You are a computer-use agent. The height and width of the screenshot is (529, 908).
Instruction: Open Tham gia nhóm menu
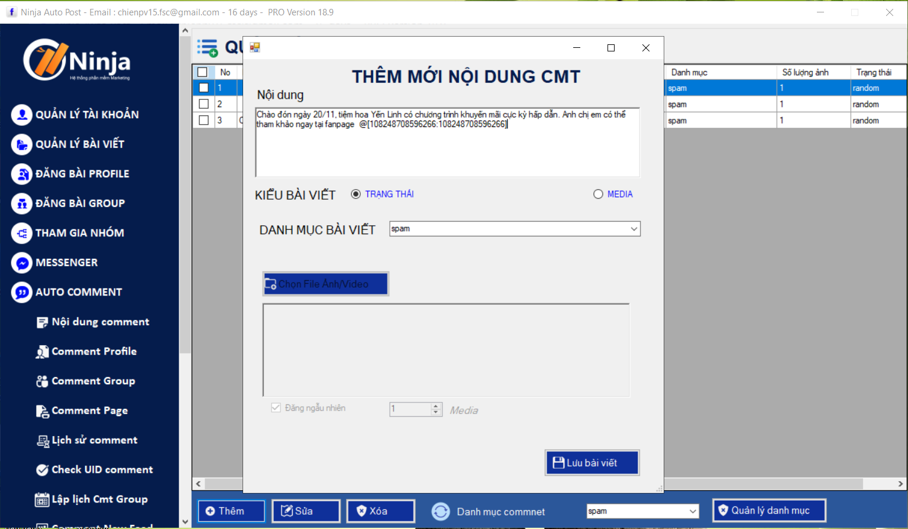click(80, 233)
